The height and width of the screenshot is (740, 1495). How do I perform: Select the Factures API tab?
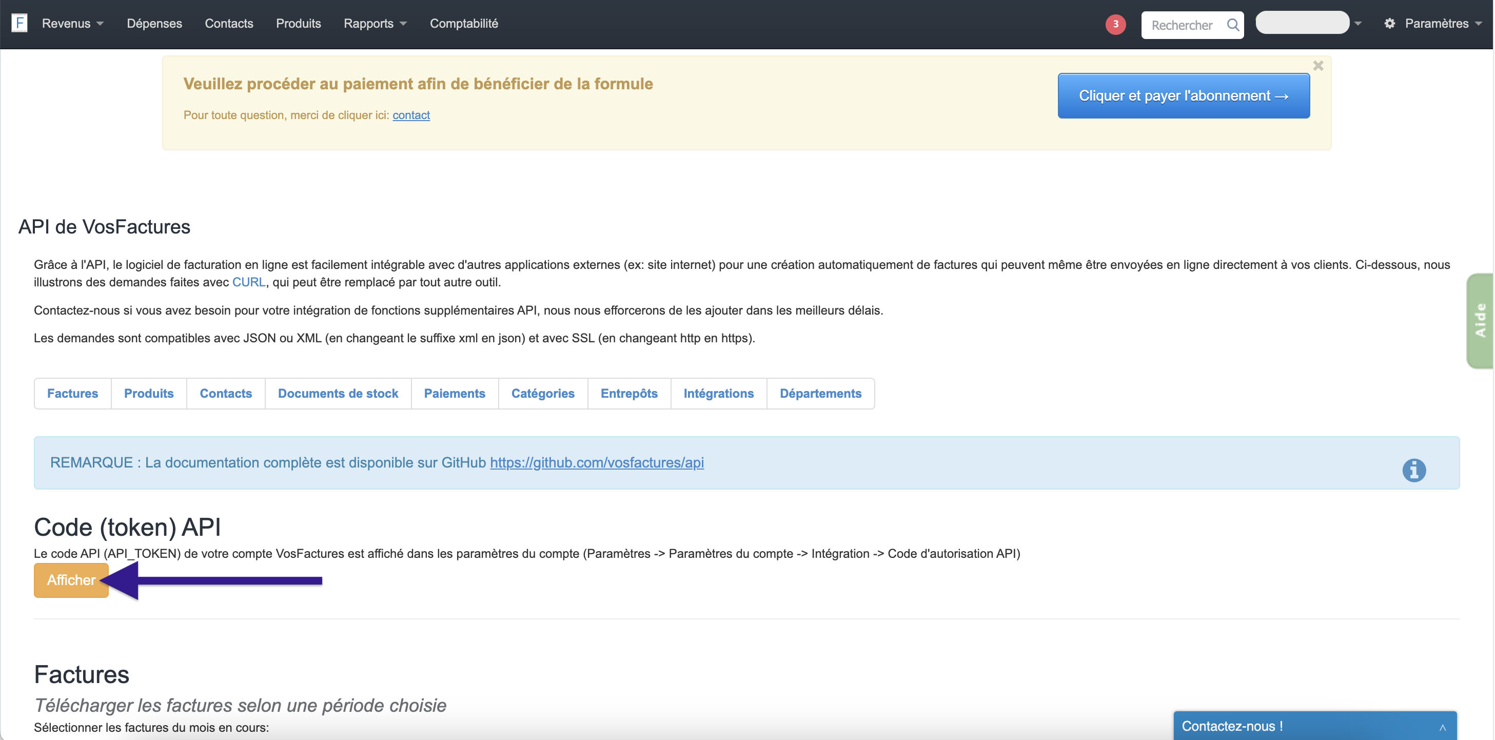[72, 394]
